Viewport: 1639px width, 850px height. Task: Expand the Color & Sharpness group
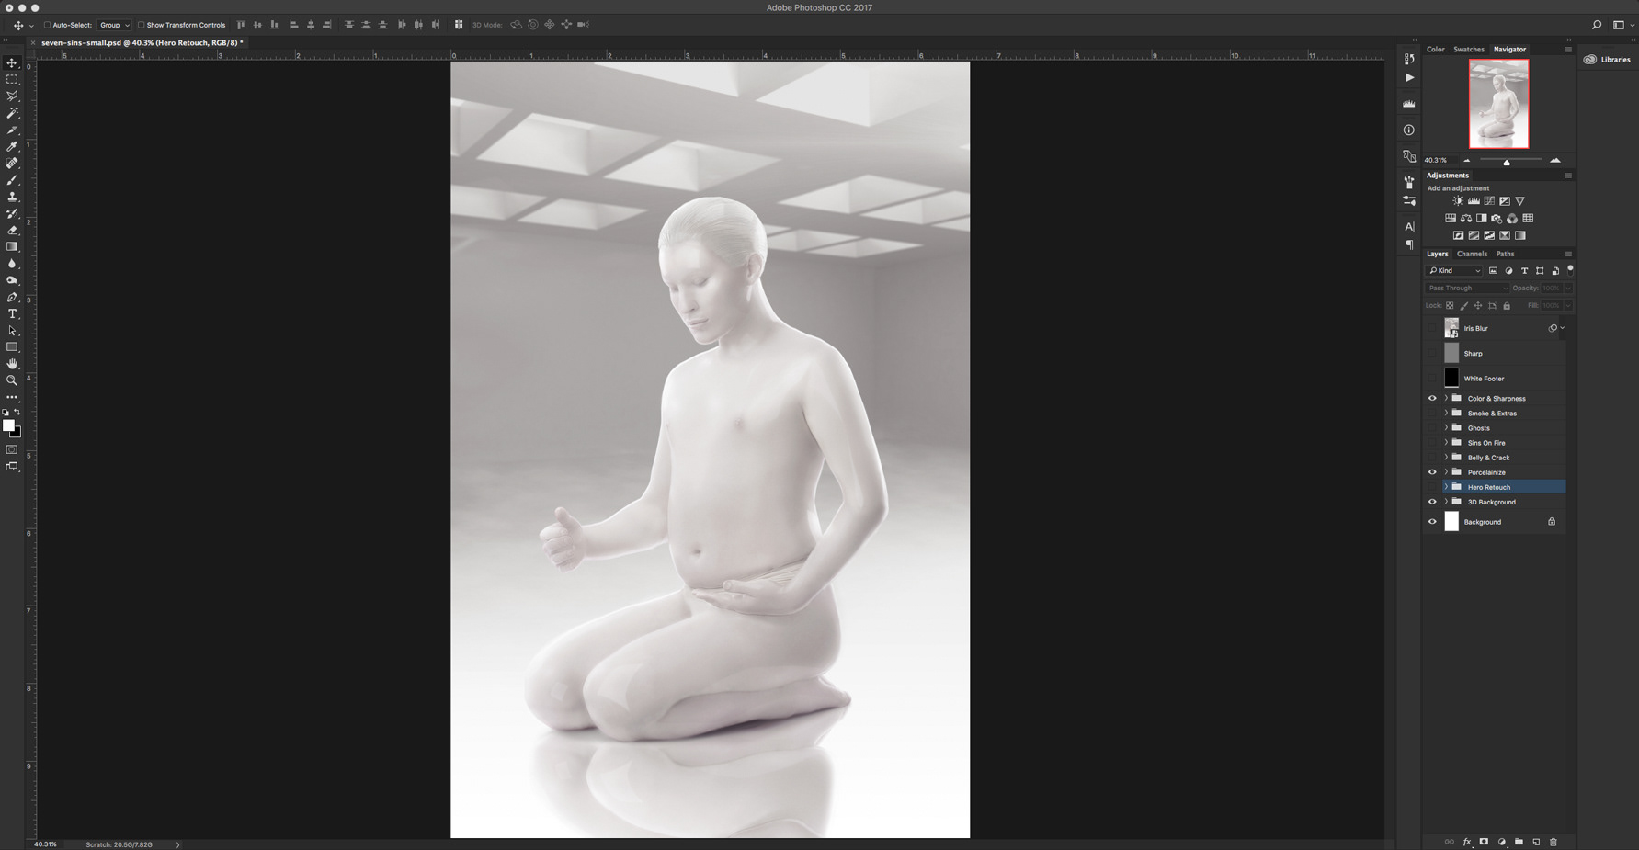[x=1446, y=399]
